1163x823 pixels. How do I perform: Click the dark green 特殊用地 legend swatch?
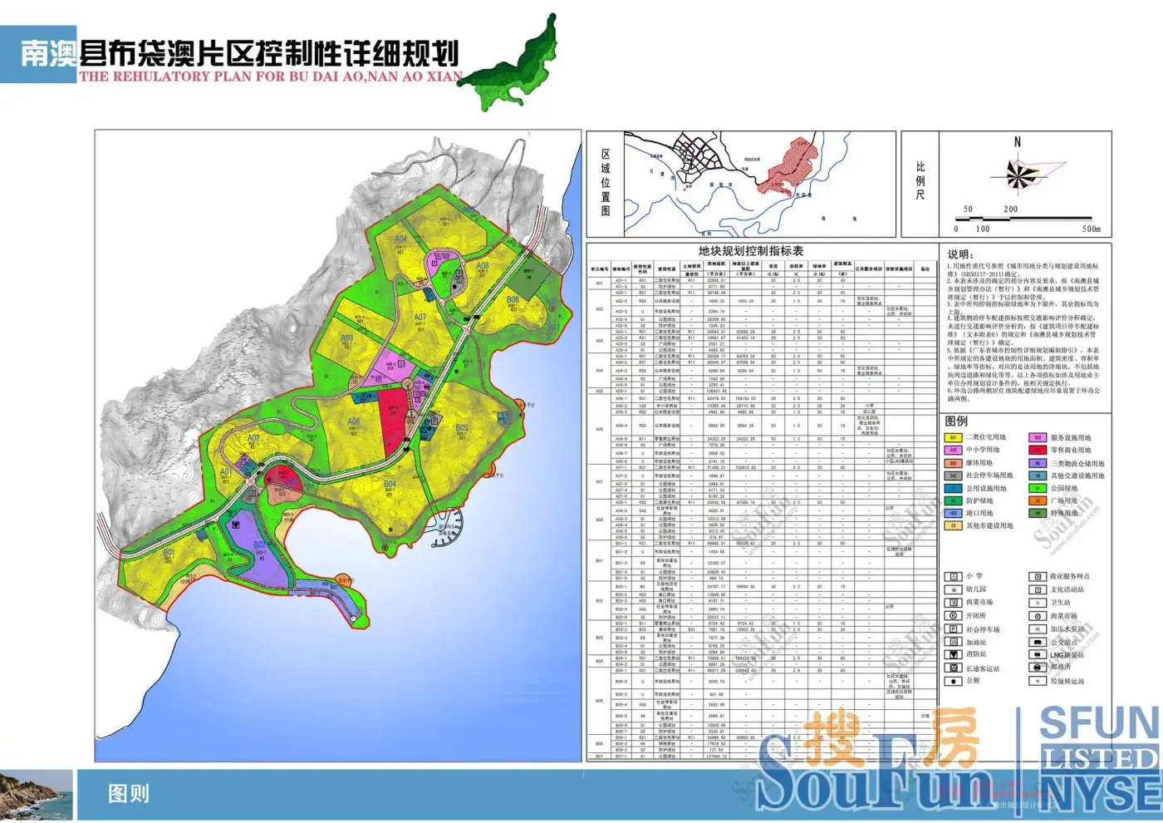pyautogui.click(x=1038, y=513)
